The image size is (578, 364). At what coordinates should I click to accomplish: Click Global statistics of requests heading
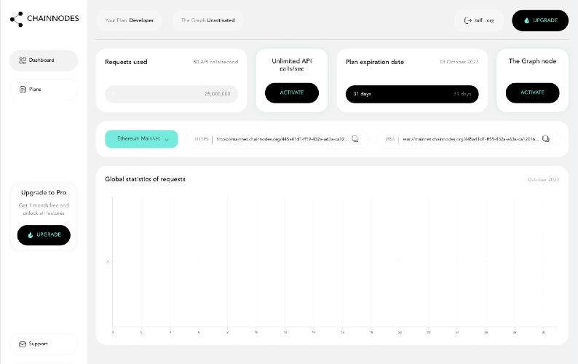(146, 179)
